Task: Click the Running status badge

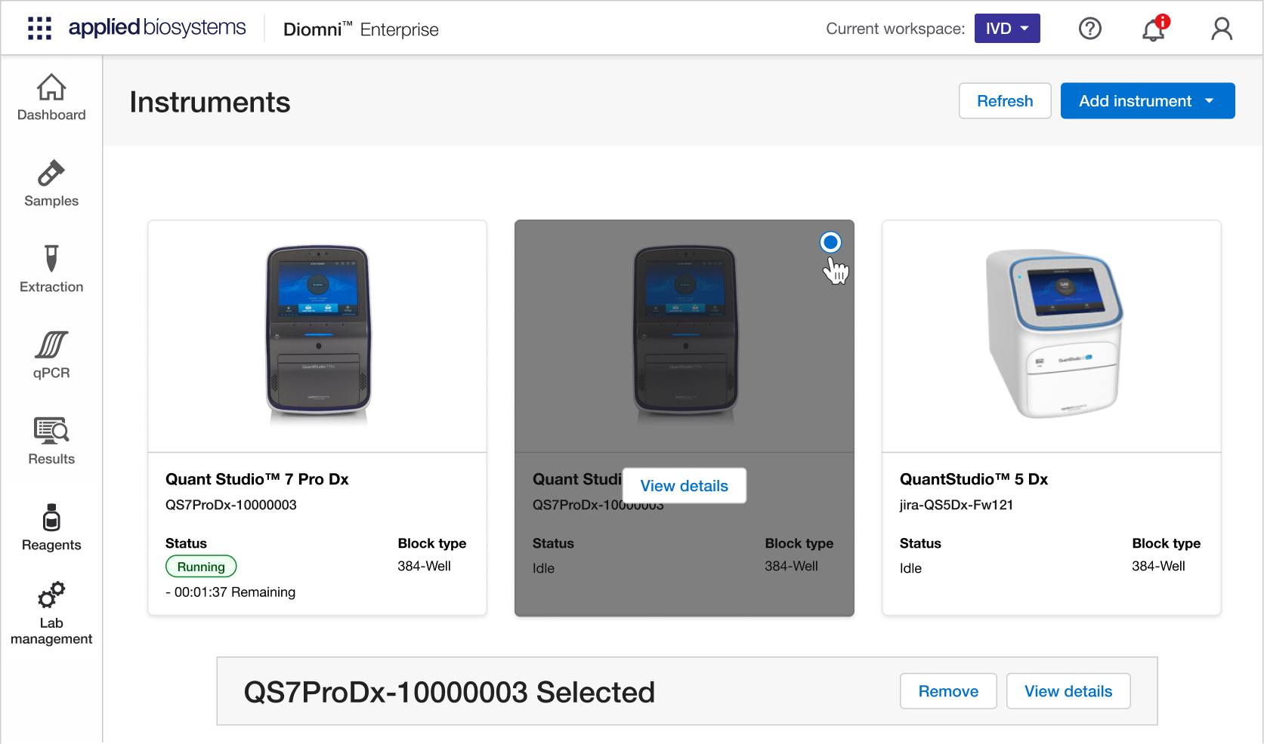Action: pyautogui.click(x=201, y=567)
